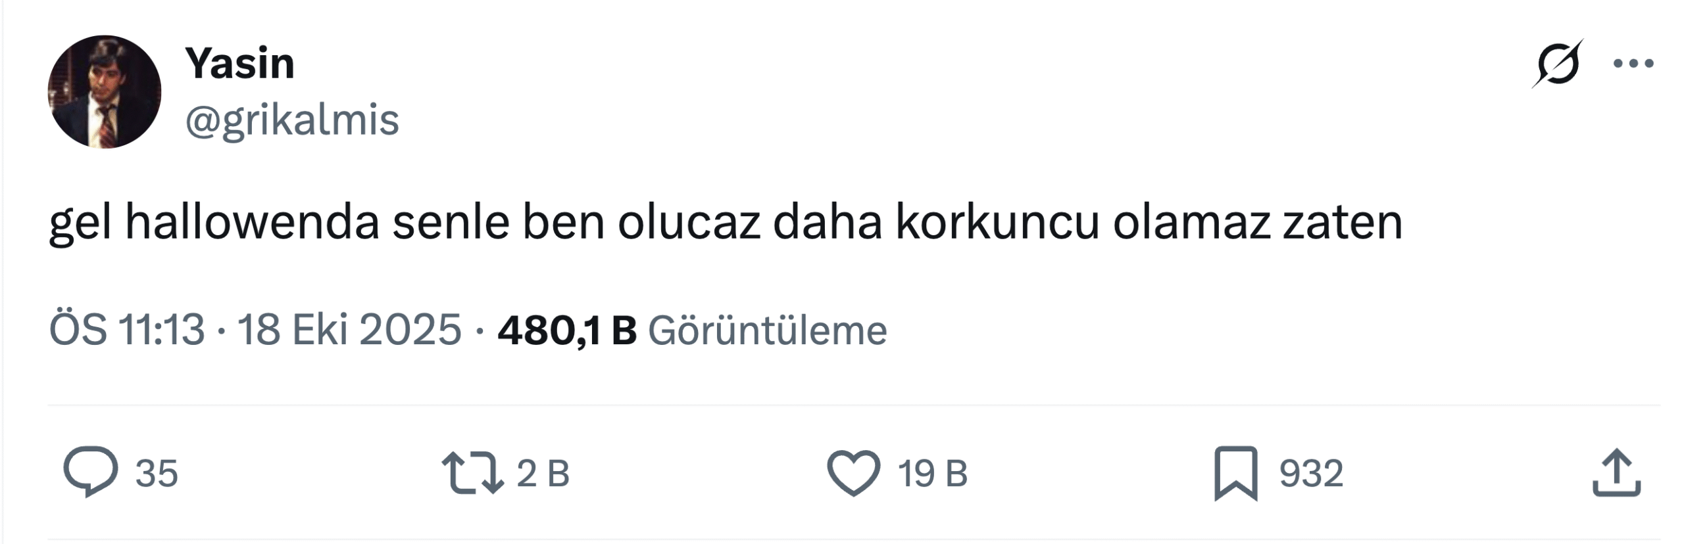The width and height of the screenshot is (1684, 544).
Task: Click the display name Yasin
Action: 239,64
